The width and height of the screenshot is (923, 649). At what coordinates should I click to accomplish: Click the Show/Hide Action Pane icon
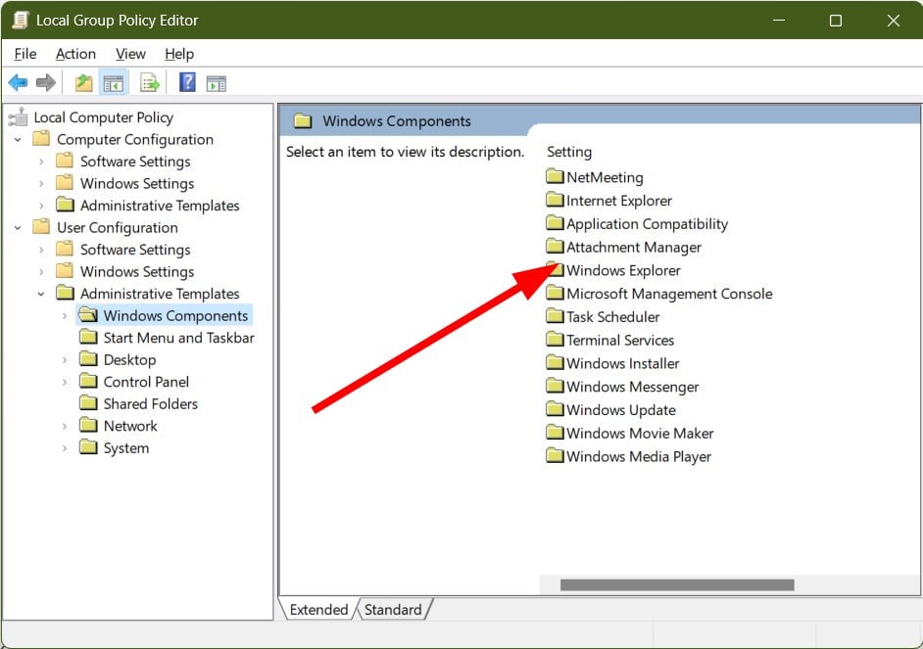coord(216,82)
